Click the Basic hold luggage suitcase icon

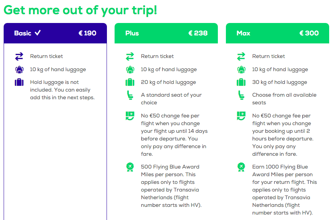point(19,82)
